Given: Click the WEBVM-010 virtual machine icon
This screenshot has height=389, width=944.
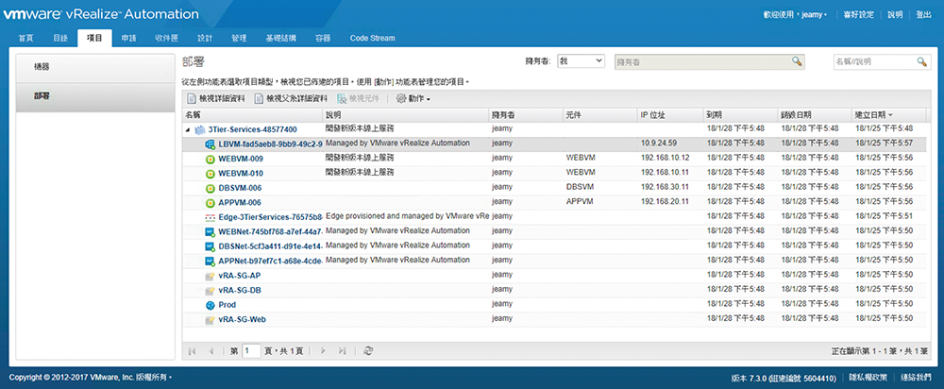Looking at the screenshot, I should click(x=211, y=174).
